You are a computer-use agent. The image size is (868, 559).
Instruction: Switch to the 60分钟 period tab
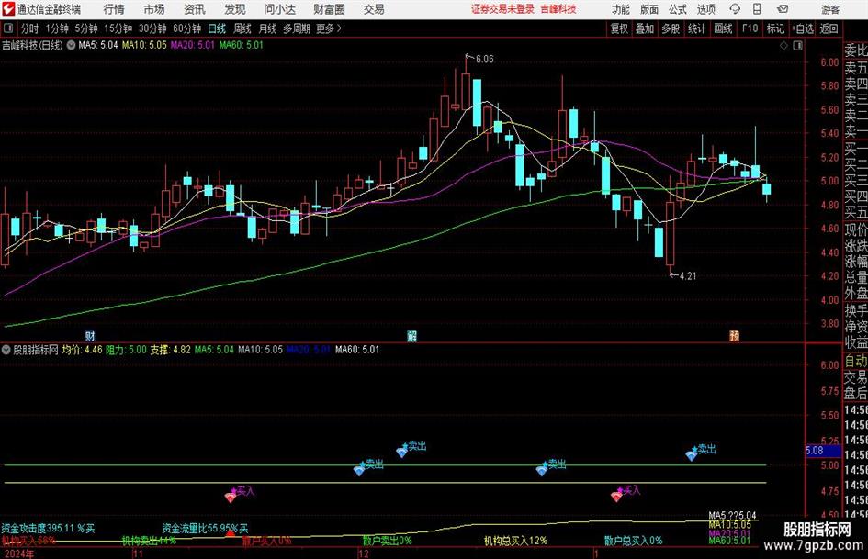[186, 28]
